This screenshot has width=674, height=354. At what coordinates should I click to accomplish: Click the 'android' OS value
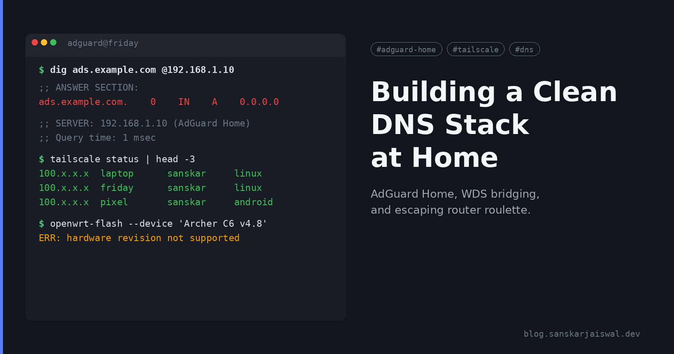pyautogui.click(x=254, y=202)
